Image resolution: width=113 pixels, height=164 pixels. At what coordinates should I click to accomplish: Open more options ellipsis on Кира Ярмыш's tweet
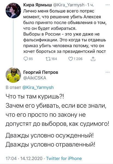(108, 5)
